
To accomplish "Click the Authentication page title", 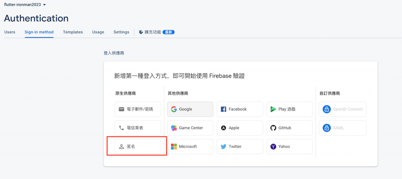I will pyautogui.click(x=36, y=18).
